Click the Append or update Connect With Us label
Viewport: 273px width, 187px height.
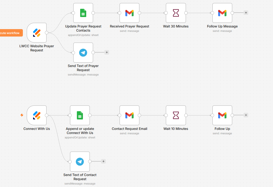[80, 131]
